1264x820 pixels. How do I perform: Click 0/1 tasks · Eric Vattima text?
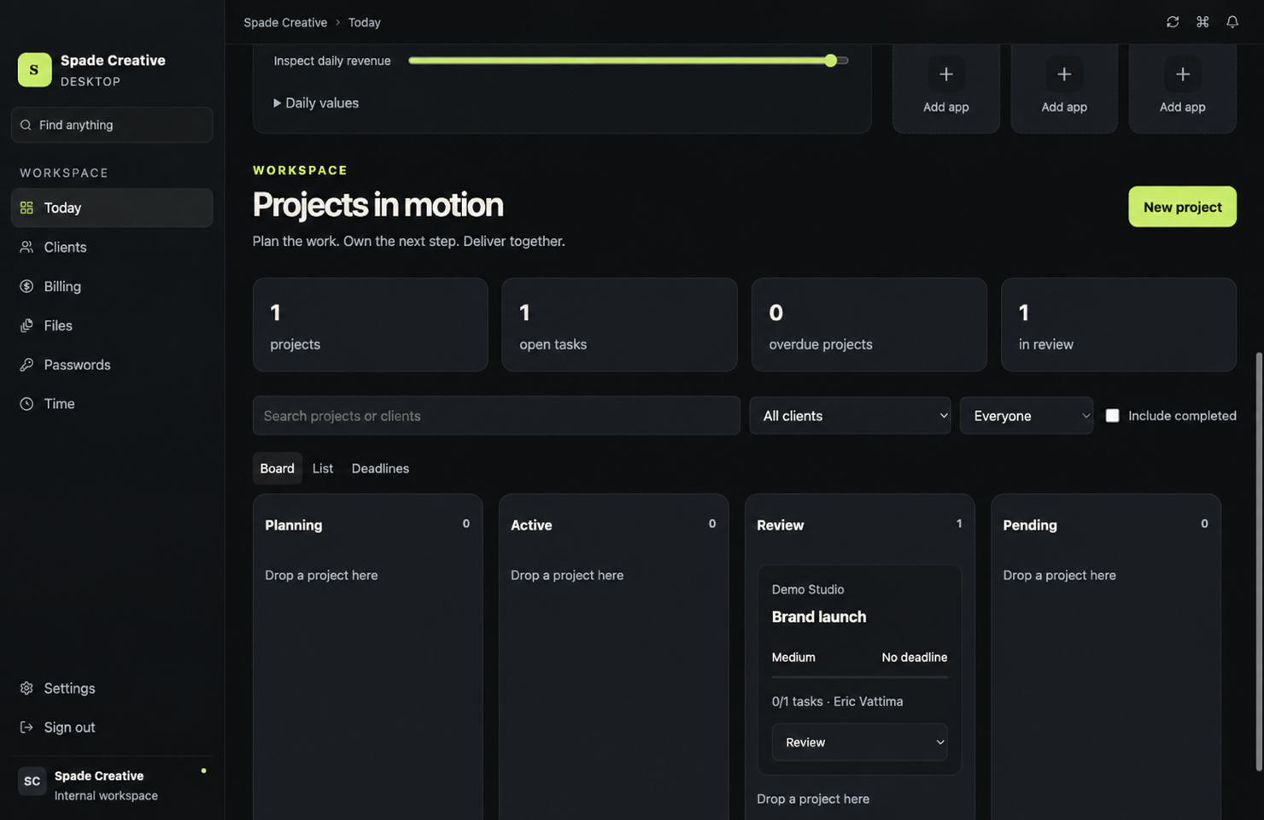[x=837, y=701]
